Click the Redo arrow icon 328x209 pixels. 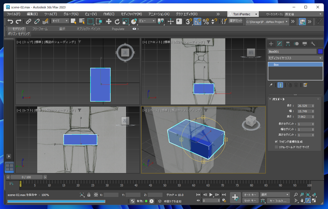point(18,21)
